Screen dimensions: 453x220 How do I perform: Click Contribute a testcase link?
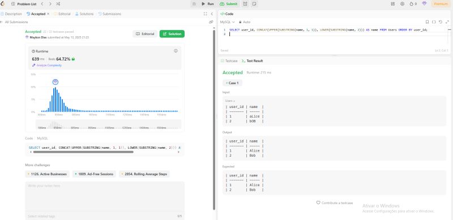click(335, 203)
